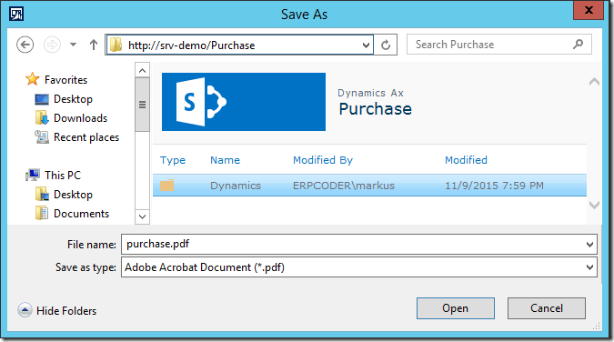Open Downloads under Favorites
614x342 pixels.
[x=80, y=118]
